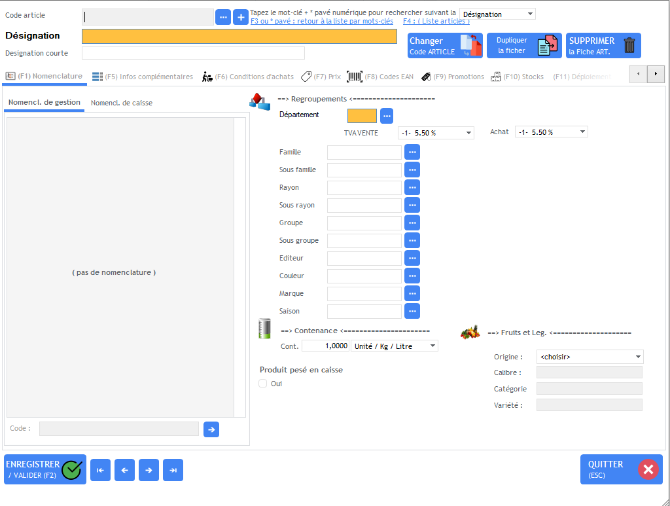Click the plus icon beside Code article

coord(241,17)
